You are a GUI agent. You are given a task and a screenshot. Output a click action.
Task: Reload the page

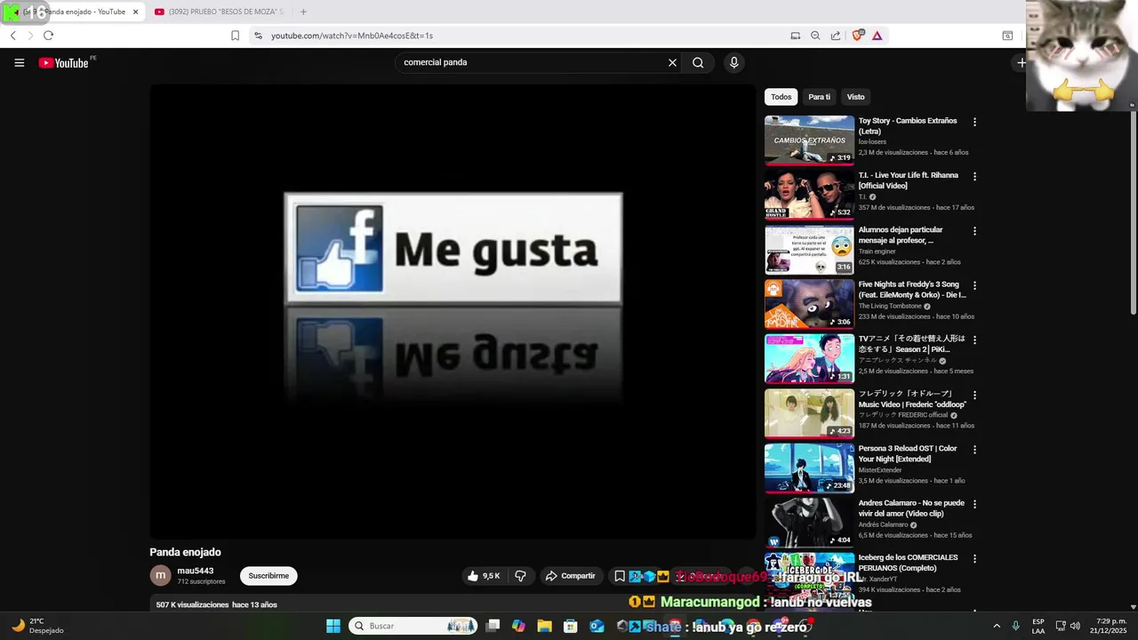[x=48, y=36]
